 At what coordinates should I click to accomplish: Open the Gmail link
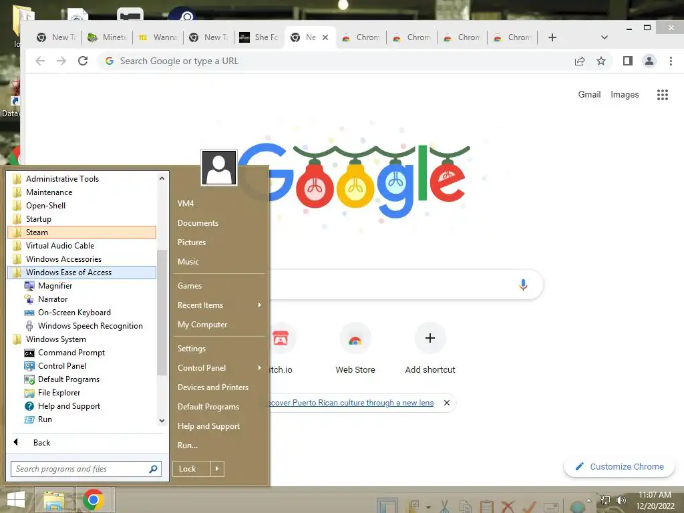(x=589, y=95)
